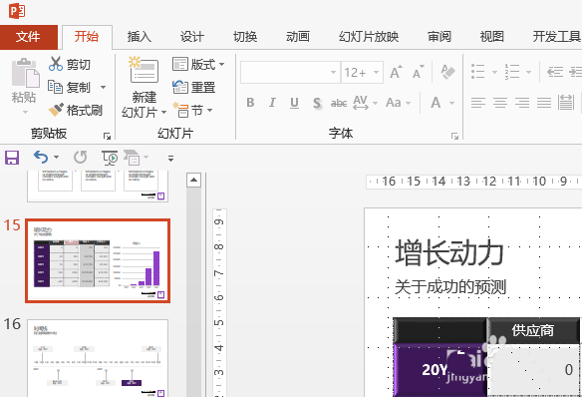The width and height of the screenshot is (582, 397).
Task: Switch to Transitions (切换) tab
Action: click(x=245, y=37)
